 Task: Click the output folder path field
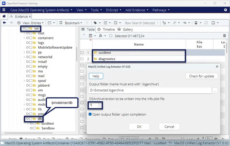pyautogui.click(x=150, y=90)
